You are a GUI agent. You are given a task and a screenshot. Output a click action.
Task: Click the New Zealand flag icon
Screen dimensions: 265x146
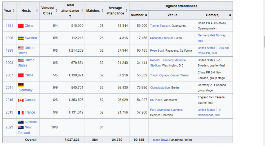pos(21,127)
